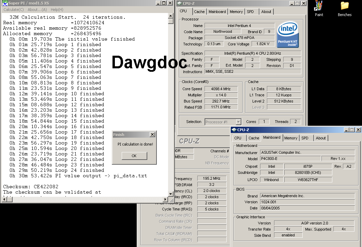The height and width of the screenshot is (247, 362).
Task: Click the Level 2 512 KBytes cache value
Action: (x=284, y=101)
